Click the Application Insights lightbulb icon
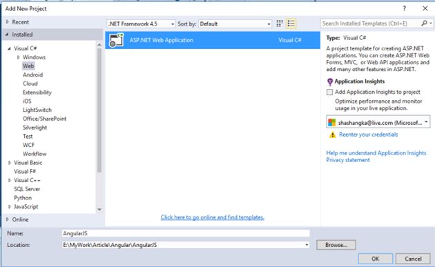Viewport: 435px width, 267px height. tap(330, 82)
